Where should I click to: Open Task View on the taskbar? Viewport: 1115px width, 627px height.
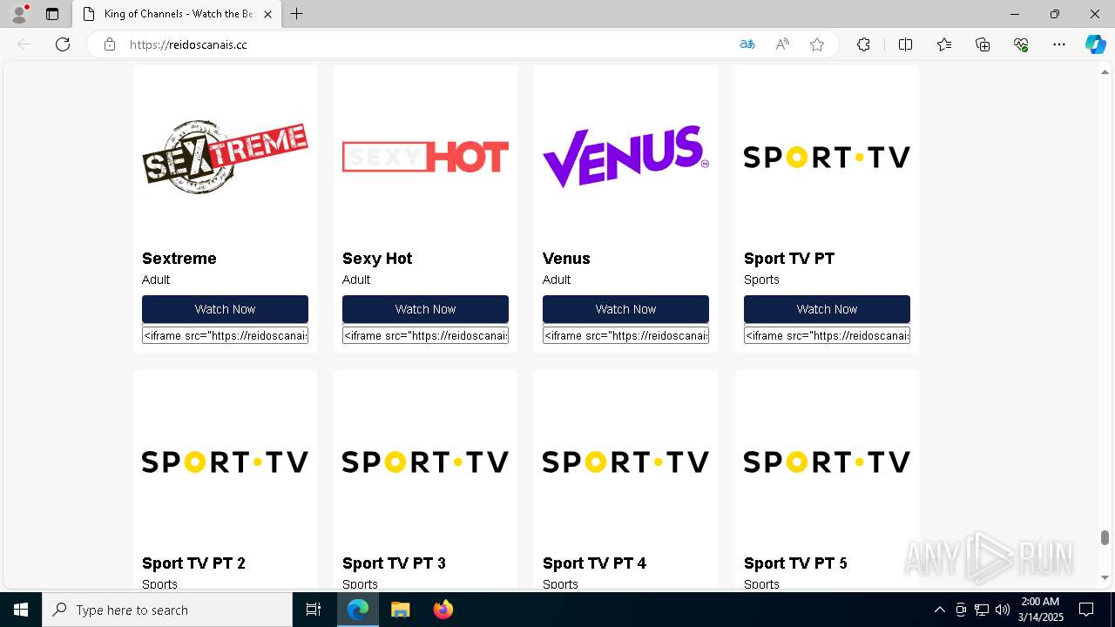(x=314, y=610)
